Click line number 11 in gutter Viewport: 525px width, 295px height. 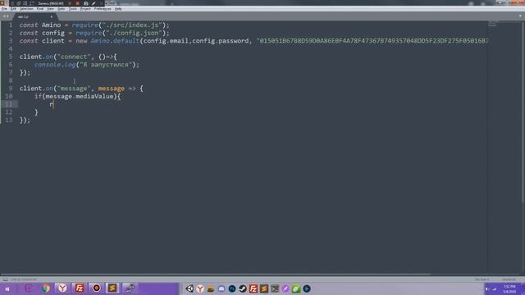click(9, 104)
